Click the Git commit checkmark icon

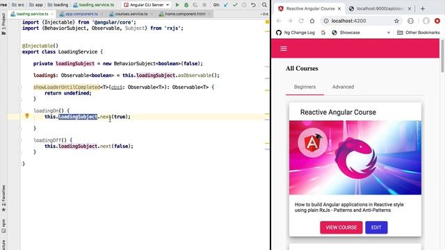pyautogui.click(x=235, y=5)
